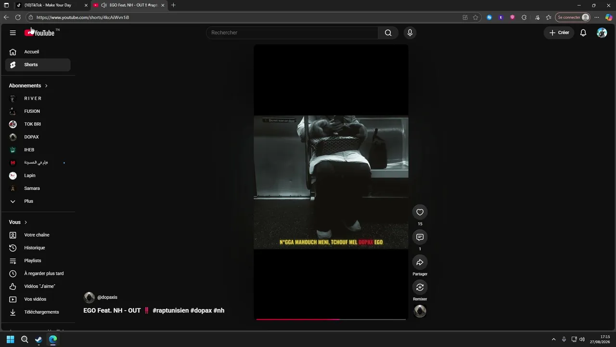Close the EGO Feat. NH browser tab

pyautogui.click(x=163, y=5)
